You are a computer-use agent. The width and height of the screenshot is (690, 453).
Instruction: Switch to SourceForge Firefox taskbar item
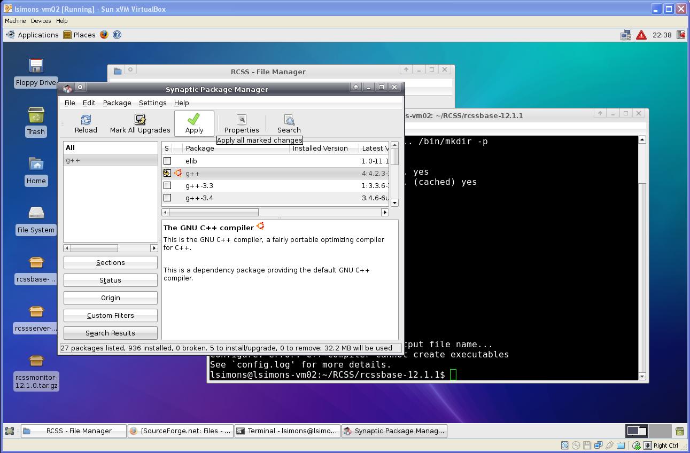point(181,431)
